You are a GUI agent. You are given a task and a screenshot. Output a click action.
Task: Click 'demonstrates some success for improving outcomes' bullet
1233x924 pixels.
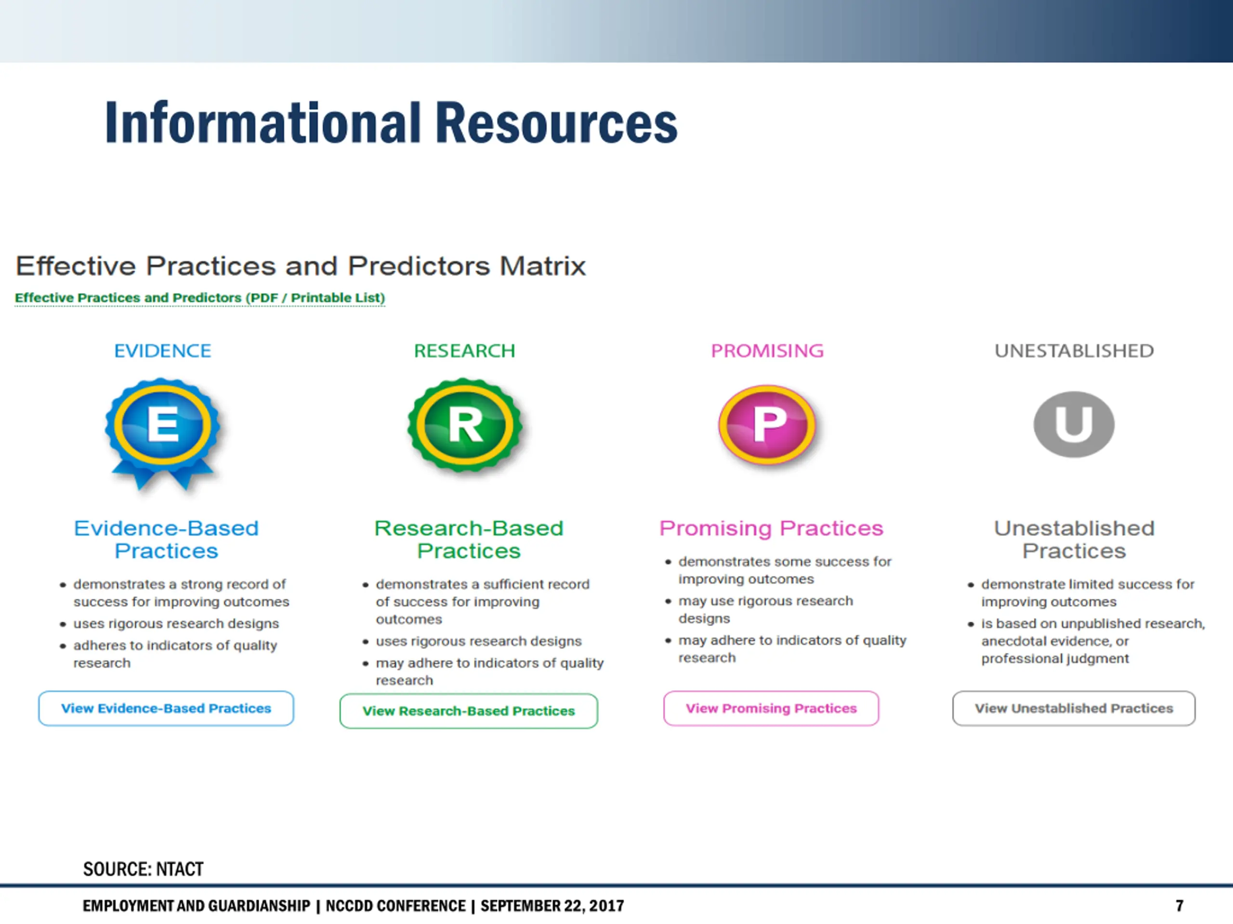point(785,570)
